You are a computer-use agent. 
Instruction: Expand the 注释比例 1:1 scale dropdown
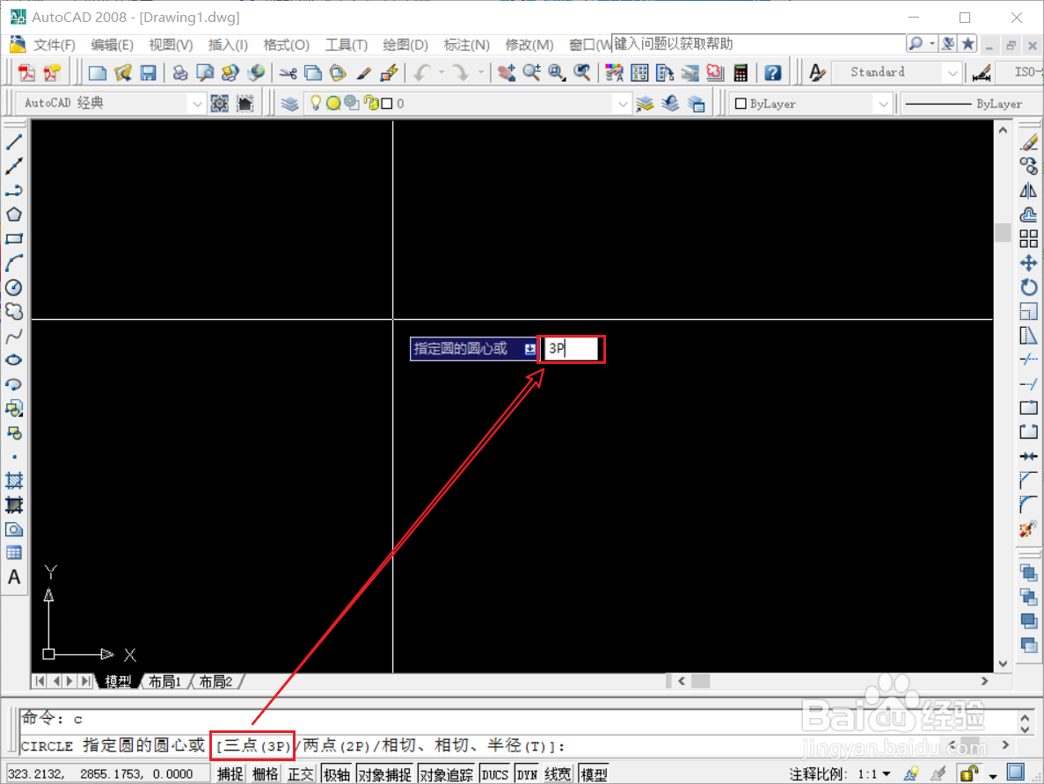[x=887, y=774]
